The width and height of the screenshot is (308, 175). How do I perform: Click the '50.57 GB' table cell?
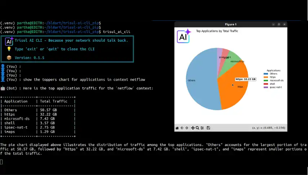point(48,110)
